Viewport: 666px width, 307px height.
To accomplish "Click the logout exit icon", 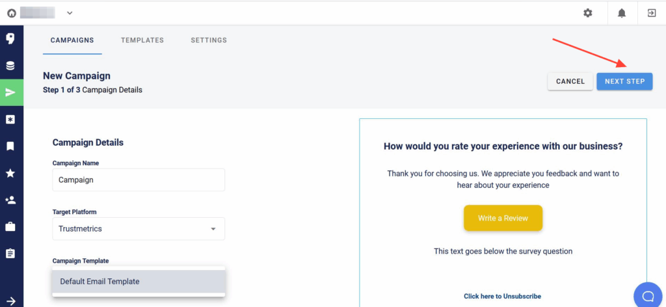I will (652, 13).
